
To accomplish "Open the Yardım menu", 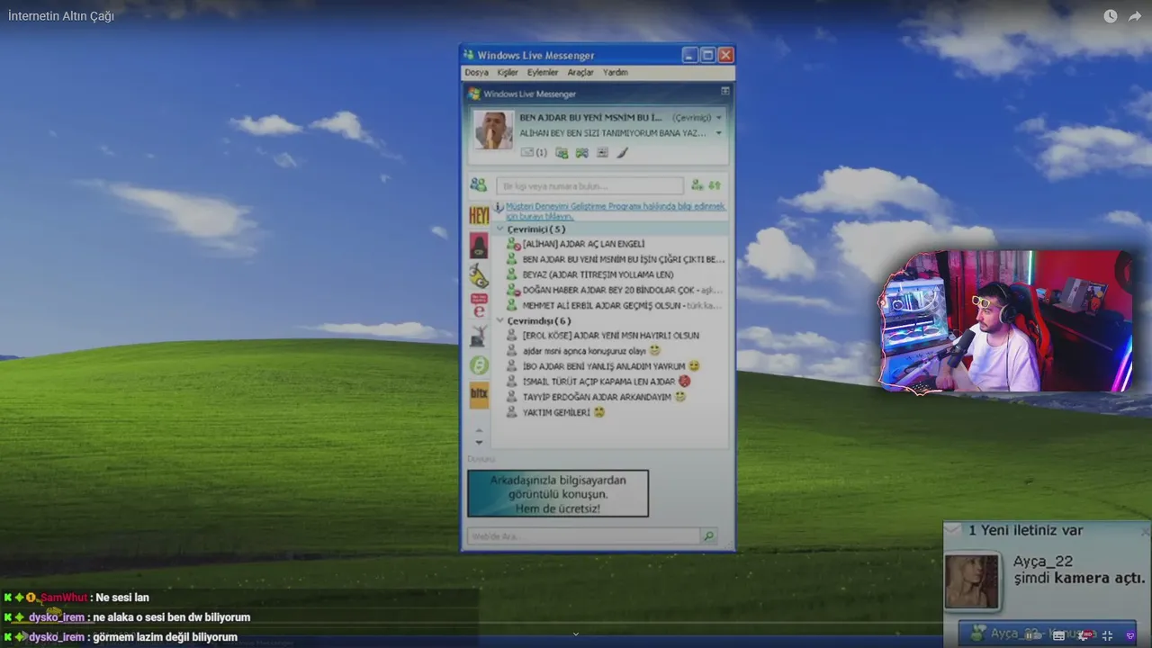I will (x=616, y=72).
